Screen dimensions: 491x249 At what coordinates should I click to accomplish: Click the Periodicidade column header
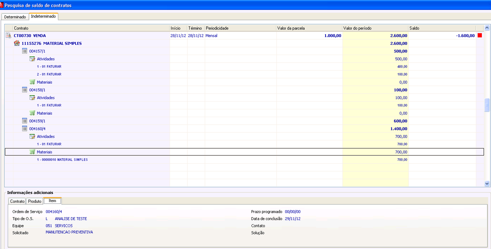tap(241, 28)
